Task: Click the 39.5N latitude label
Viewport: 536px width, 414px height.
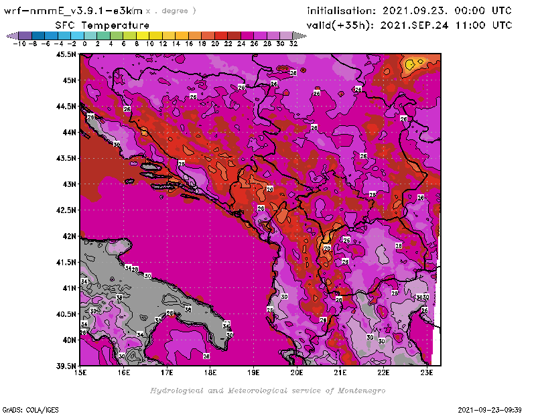Action: click(66, 366)
